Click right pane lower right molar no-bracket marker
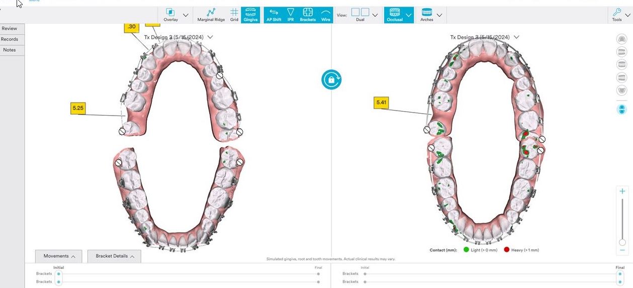The width and height of the screenshot is (633, 288). tap(431, 148)
